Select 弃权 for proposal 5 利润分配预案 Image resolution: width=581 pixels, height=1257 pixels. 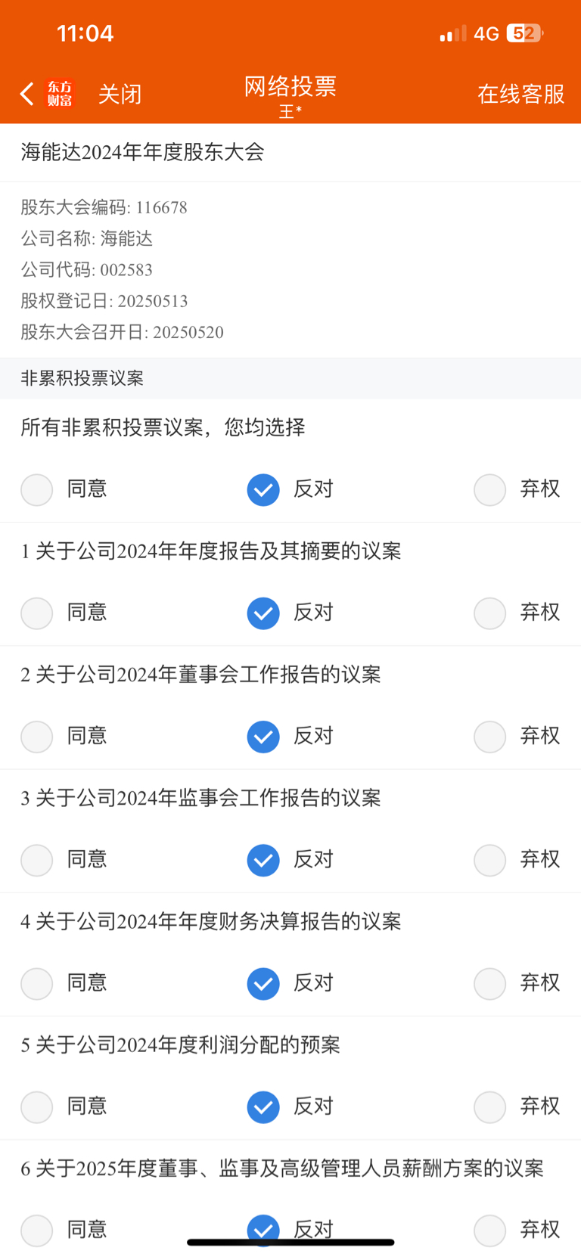[489, 1106]
